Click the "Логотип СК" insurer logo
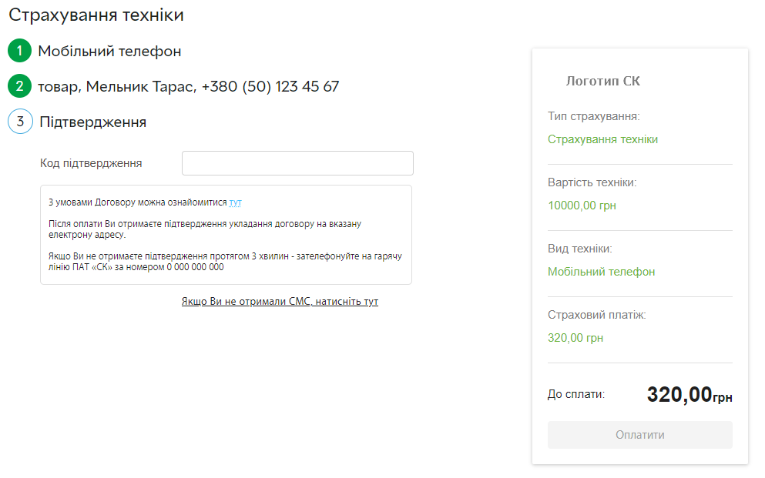The height and width of the screenshot is (478, 765). (602, 81)
